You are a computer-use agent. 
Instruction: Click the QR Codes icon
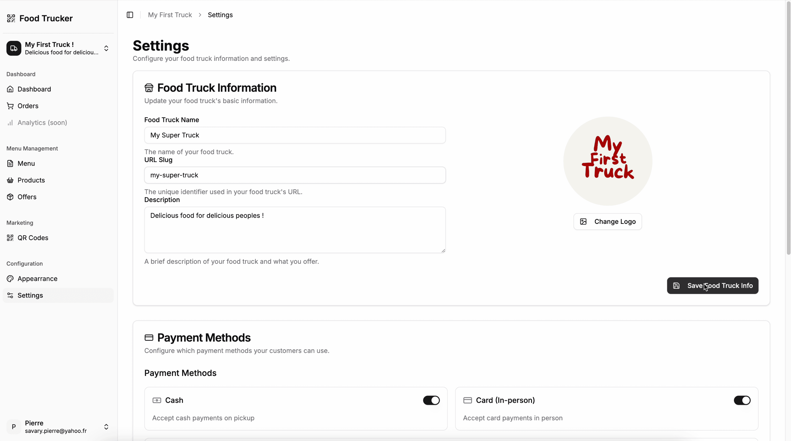(10, 238)
